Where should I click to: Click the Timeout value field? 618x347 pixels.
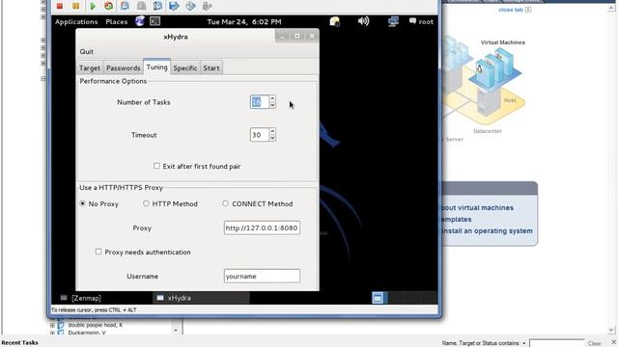(x=260, y=135)
